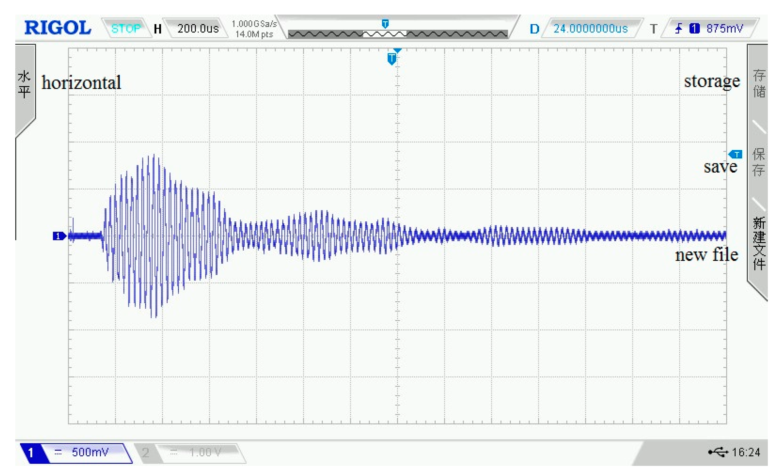Click the 24.0000000us delay value
Image resolution: width=778 pixels, height=474 pixels.
click(590, 28)
